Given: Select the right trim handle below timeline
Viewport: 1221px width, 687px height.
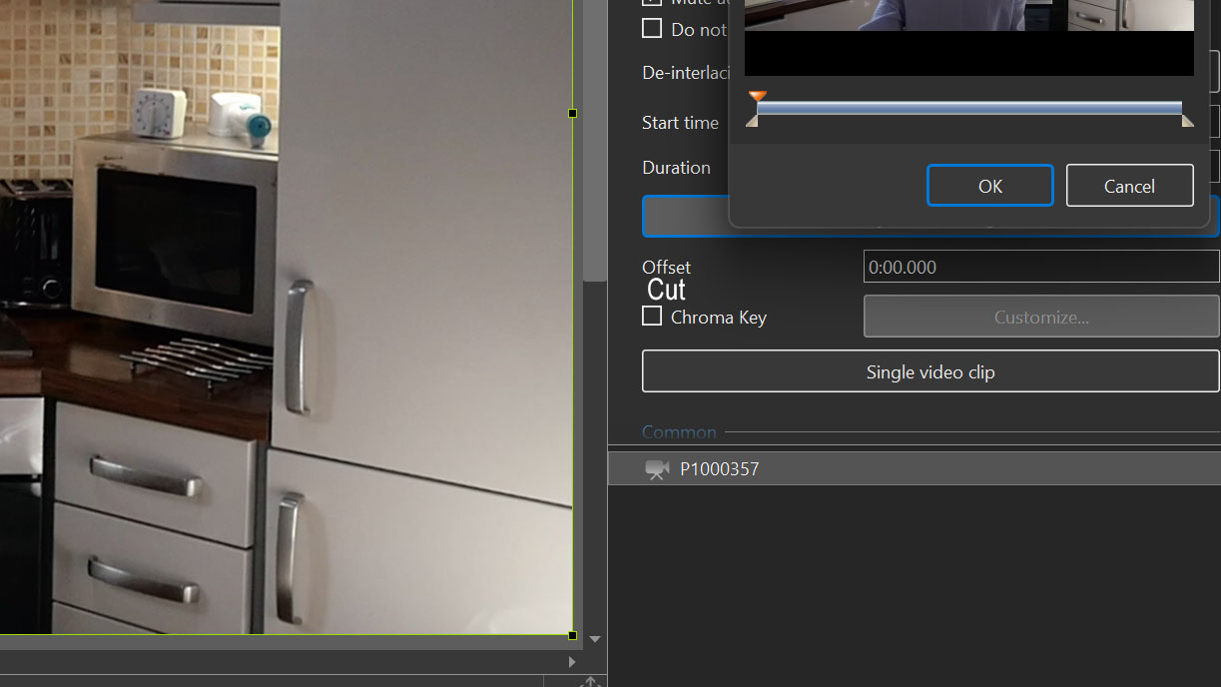Looking at the screenshot, I should coord(1187,121).
